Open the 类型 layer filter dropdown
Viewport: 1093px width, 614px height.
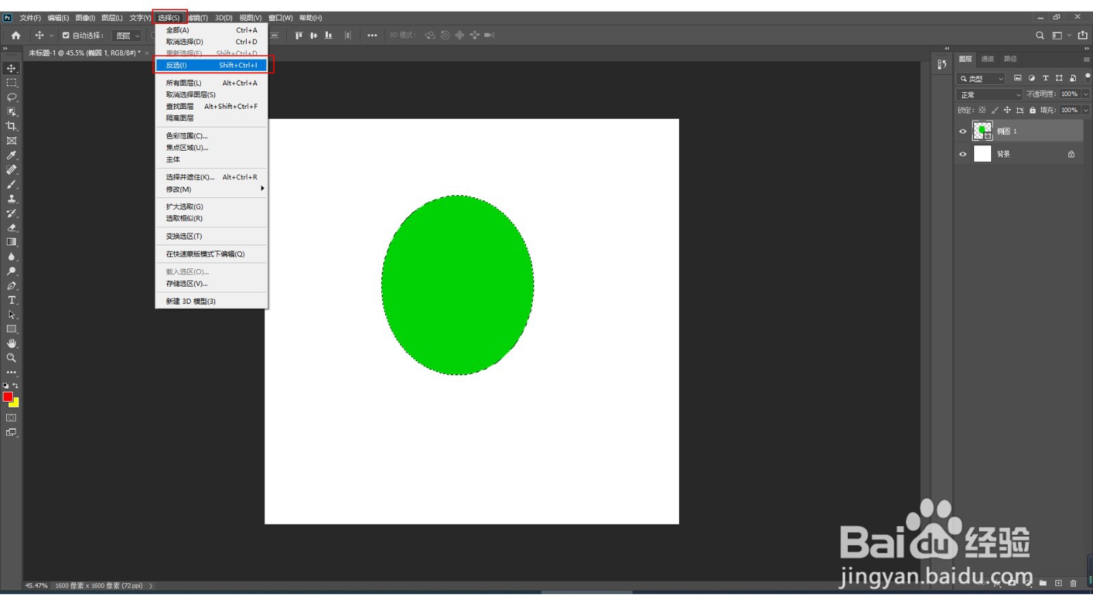981,78
